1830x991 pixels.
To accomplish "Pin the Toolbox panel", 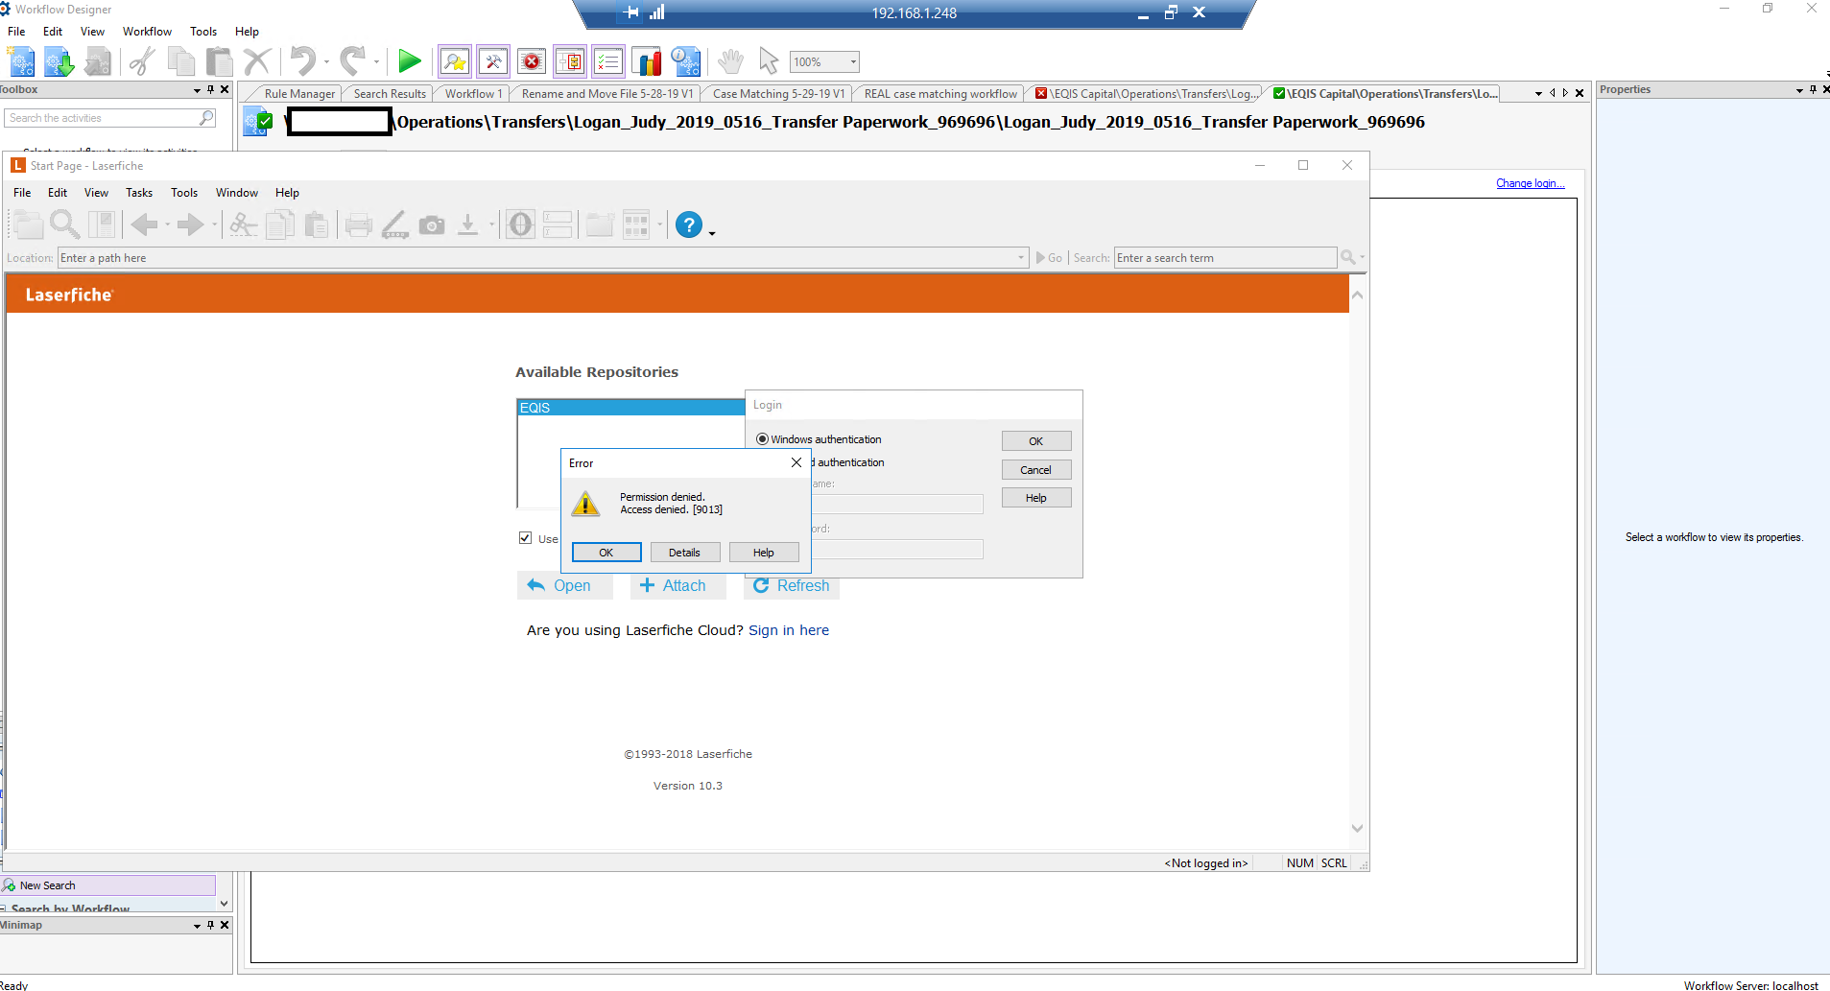I will 211,90.
